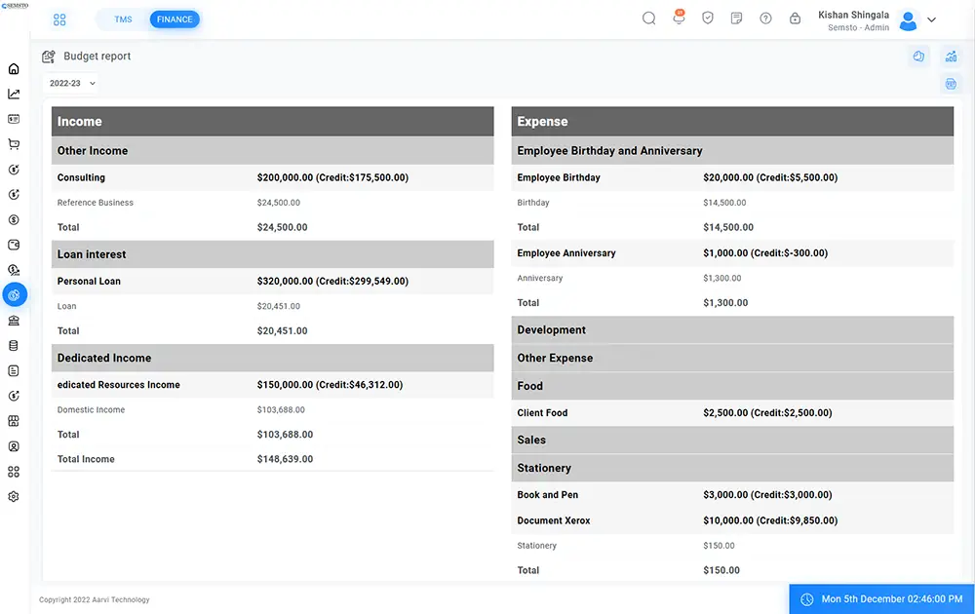Open the card-style sidebar icon below the trend chart
Viewport: 975px width, 614px height.
(14, 119)
